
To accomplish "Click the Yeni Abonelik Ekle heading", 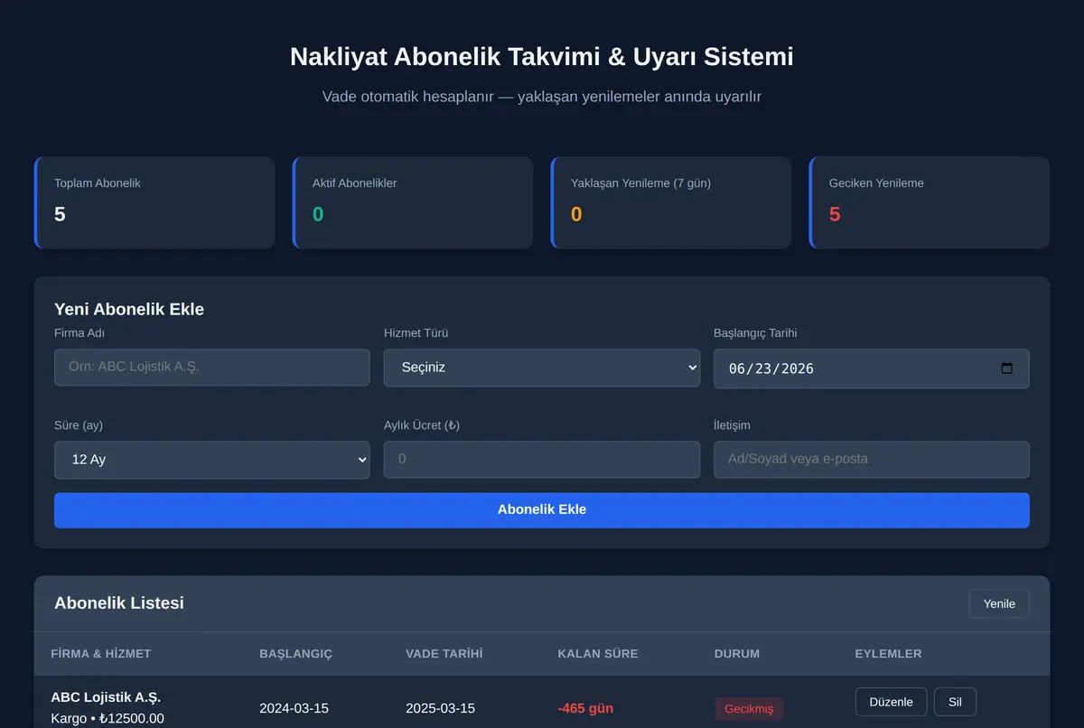I will tap(129, 309).
